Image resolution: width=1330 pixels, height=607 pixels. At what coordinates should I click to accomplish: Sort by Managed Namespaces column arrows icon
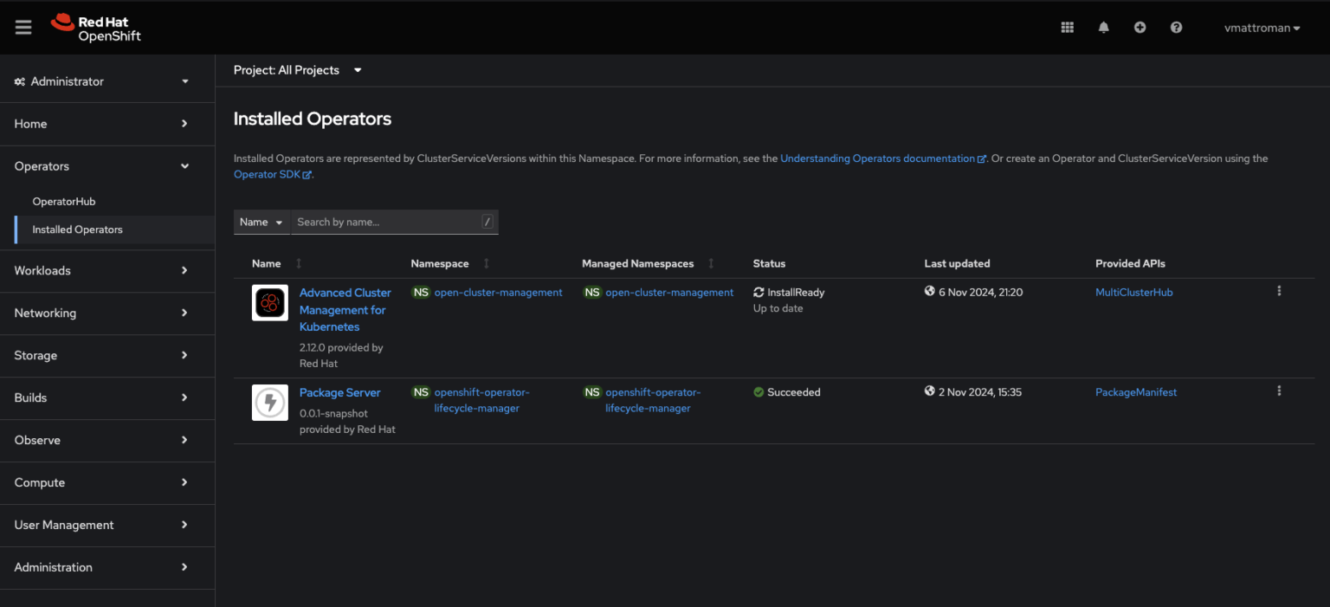pos(711,263)
